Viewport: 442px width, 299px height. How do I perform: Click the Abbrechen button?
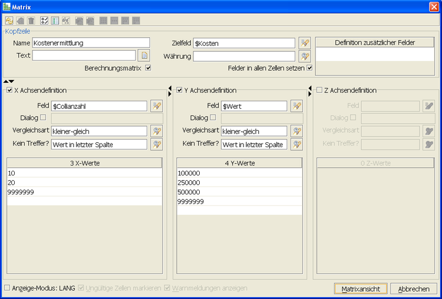point(413,289)
